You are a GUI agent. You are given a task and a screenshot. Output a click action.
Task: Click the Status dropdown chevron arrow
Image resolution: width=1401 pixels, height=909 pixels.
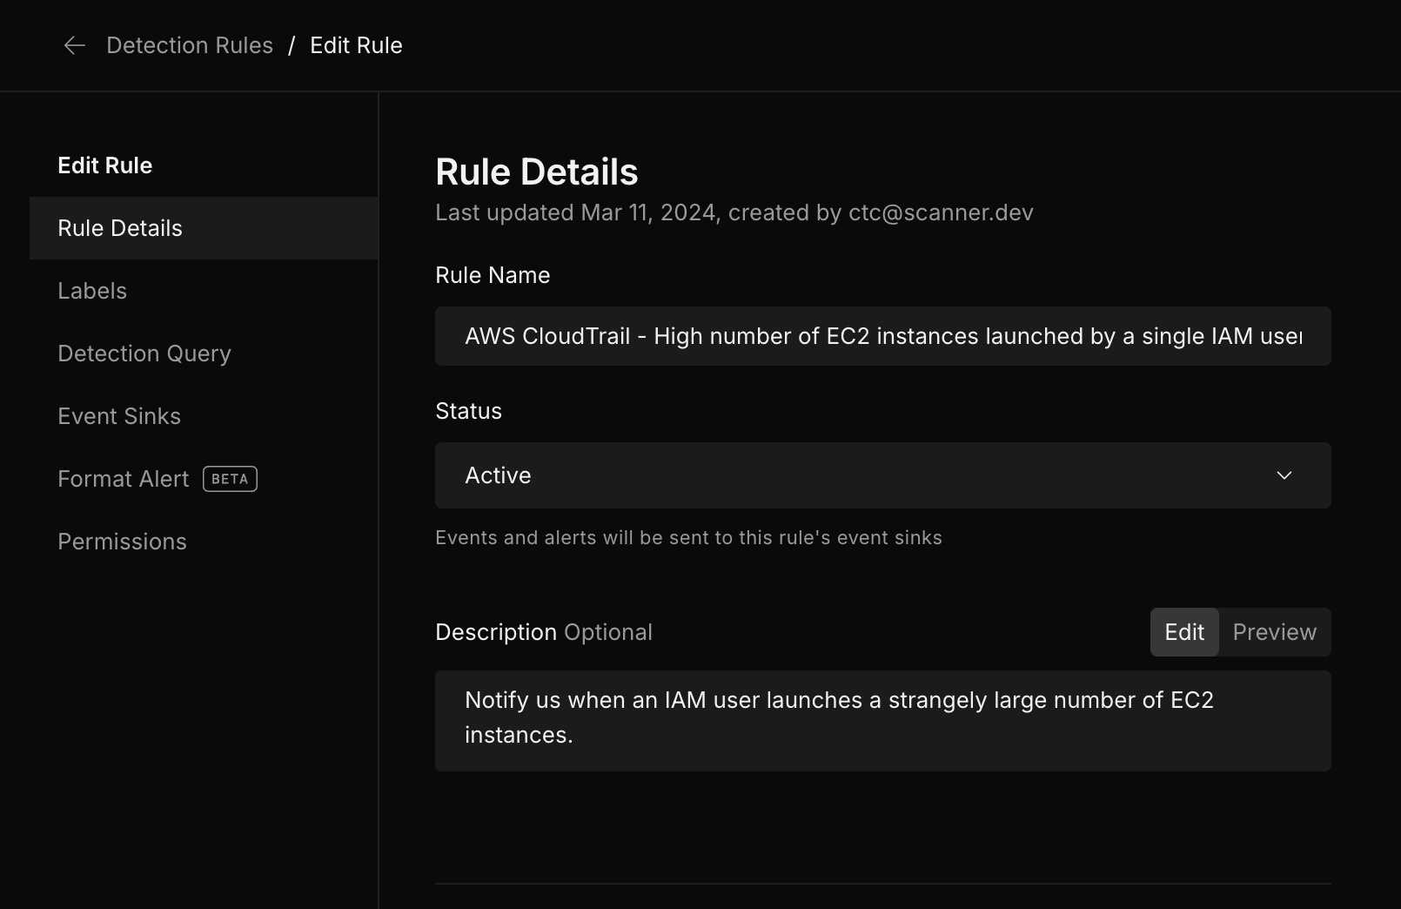tap(1284, 475)
